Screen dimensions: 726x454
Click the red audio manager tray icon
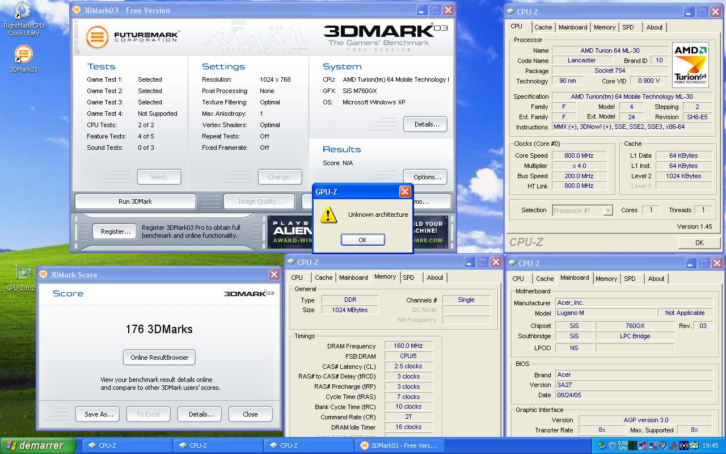point(674,445)
